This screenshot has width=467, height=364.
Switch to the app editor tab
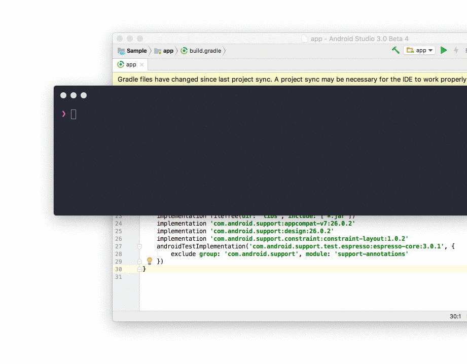pos(131,65)
